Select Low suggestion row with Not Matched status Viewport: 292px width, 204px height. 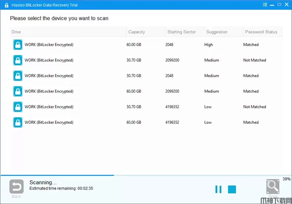tap(146, 107)
